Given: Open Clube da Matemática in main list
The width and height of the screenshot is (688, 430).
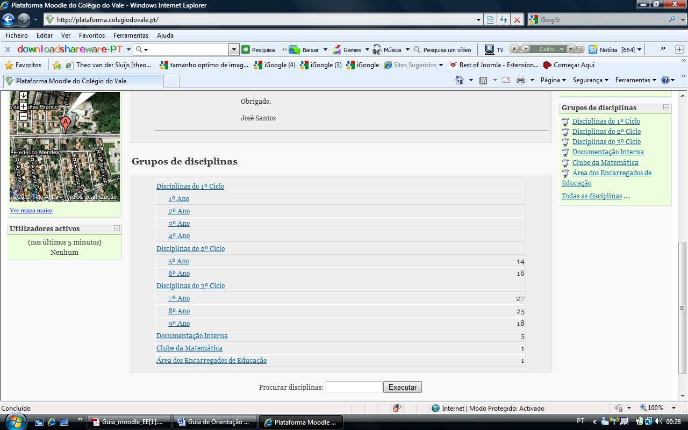Looking at the screenshot, I should pyautogui.click(x=189, y=348).
